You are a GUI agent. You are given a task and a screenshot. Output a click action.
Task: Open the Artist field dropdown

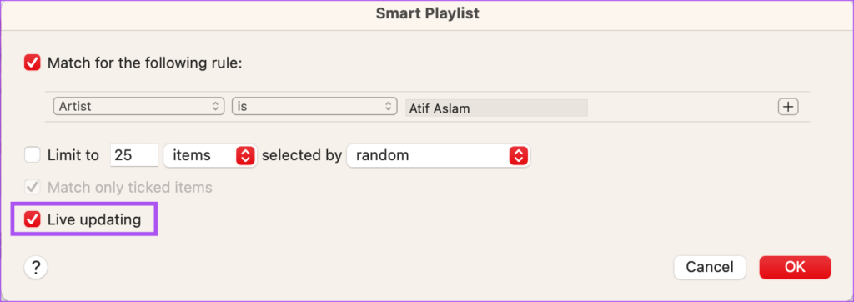point(139,106)
